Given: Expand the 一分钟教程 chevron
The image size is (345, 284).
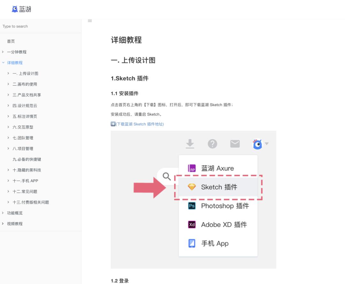Looking at the screenshot, I should click(x=3, y=52).
